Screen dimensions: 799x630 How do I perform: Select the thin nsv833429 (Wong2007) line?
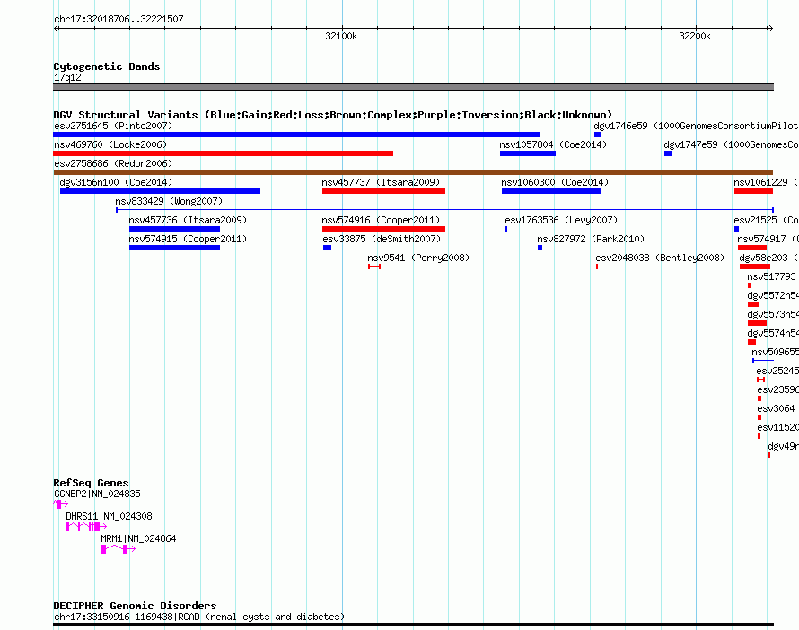coord(445,210)
